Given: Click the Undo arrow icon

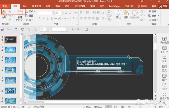Looking at the screenshot, I should pyautogui.click(x=9, y=29).
